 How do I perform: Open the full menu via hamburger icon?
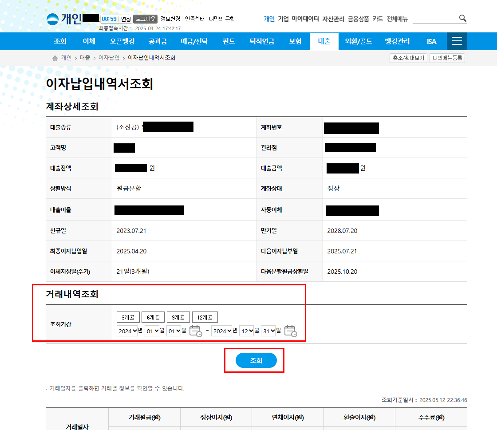pyautogui.click(x=457, y=41)
